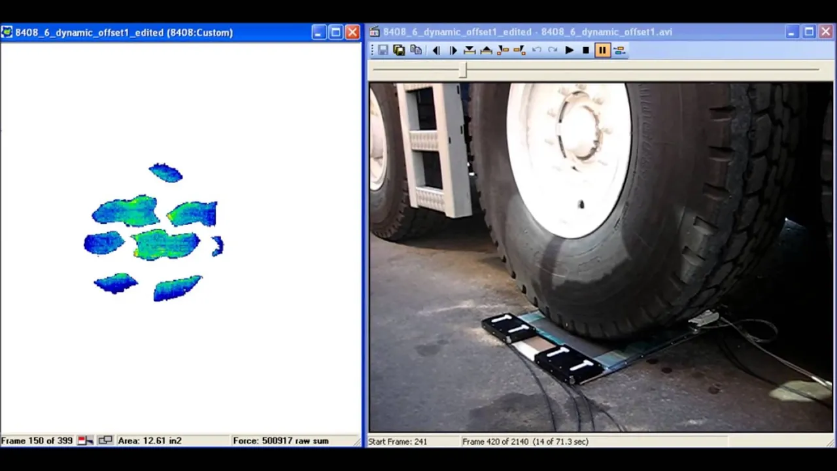Close the pressure map window

pos(352,32)
